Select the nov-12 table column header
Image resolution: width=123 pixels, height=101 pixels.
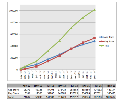pos(26,86)
